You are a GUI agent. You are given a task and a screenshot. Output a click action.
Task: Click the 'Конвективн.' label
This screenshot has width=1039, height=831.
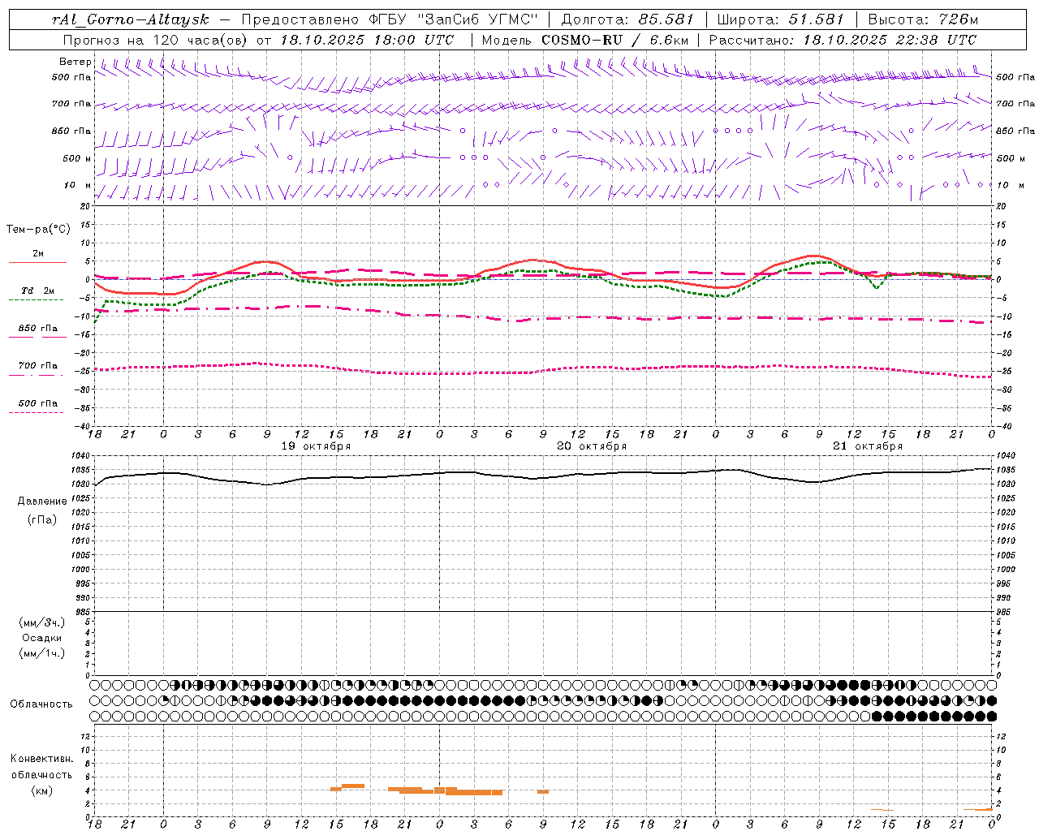point(41,759)
